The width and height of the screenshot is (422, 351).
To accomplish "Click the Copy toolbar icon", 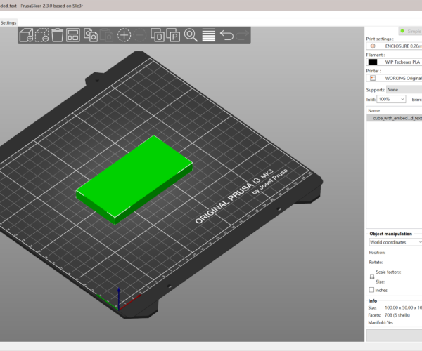I will click(91, 35).
